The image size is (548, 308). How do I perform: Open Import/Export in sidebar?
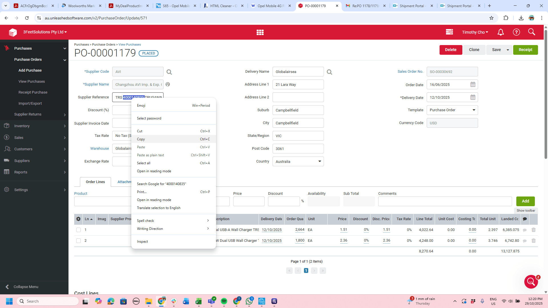30,104
